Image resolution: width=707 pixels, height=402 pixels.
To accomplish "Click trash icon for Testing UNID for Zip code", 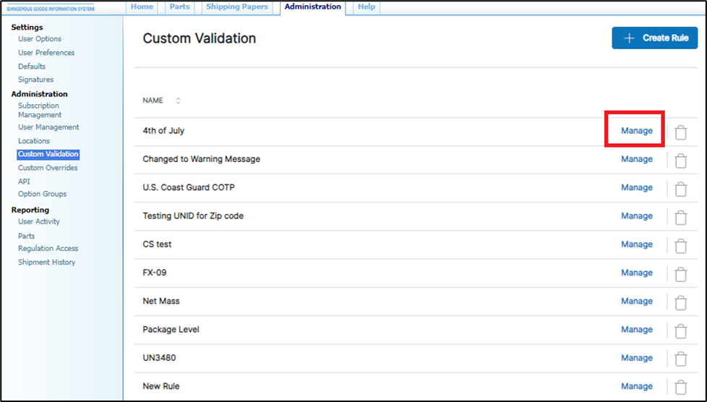I will [680, 217].
